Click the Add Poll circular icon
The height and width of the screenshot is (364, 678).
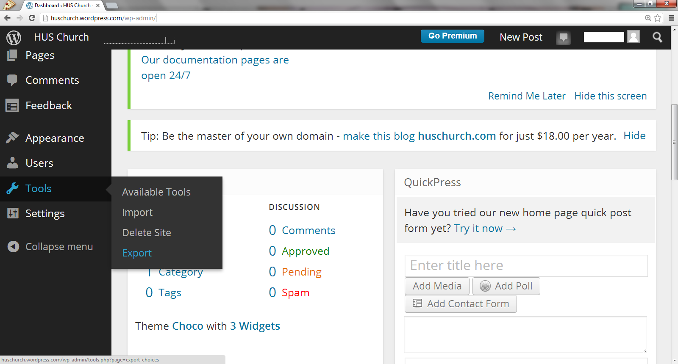pyautogui.click(x=485, y=286)
